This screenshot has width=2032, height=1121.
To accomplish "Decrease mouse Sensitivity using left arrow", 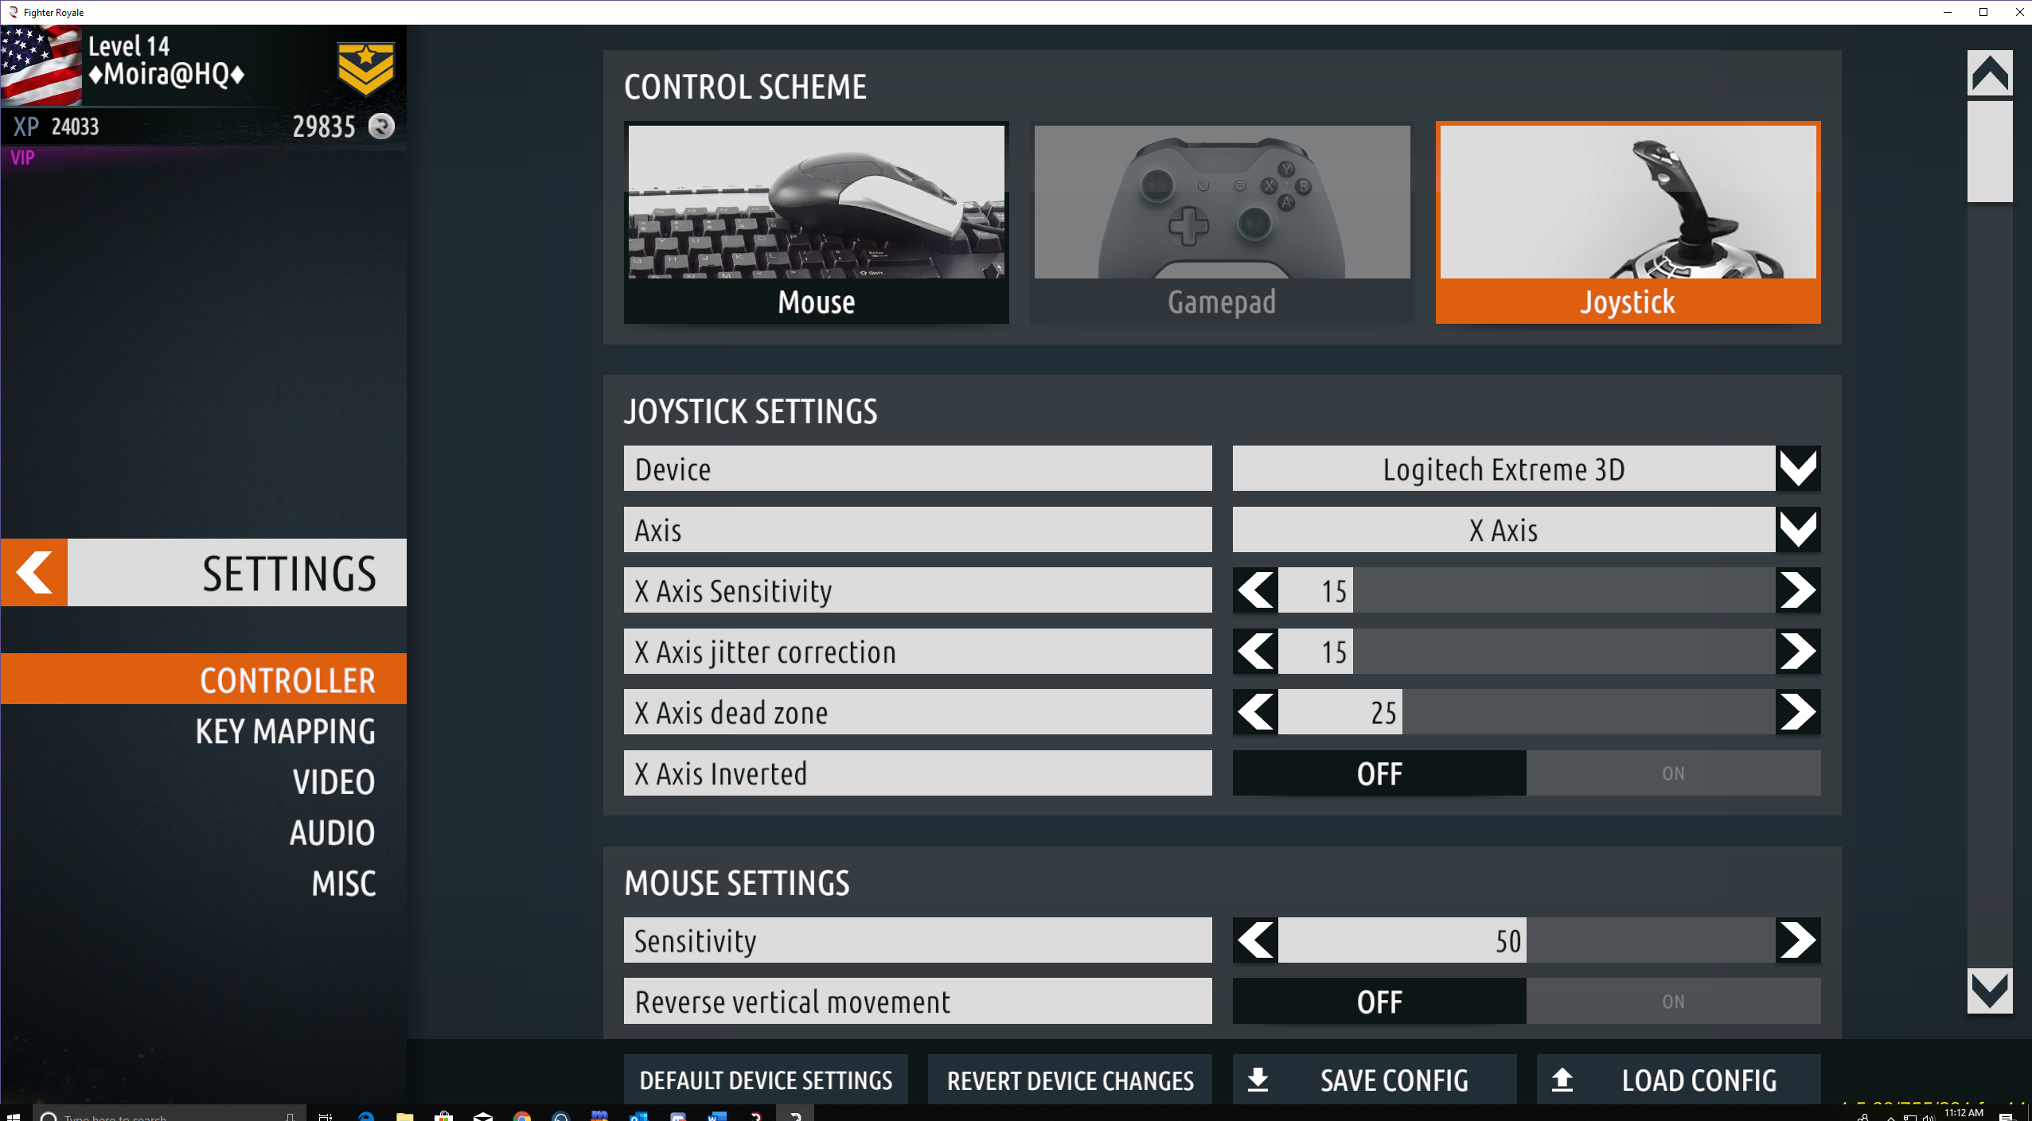I will [1255, 940].
